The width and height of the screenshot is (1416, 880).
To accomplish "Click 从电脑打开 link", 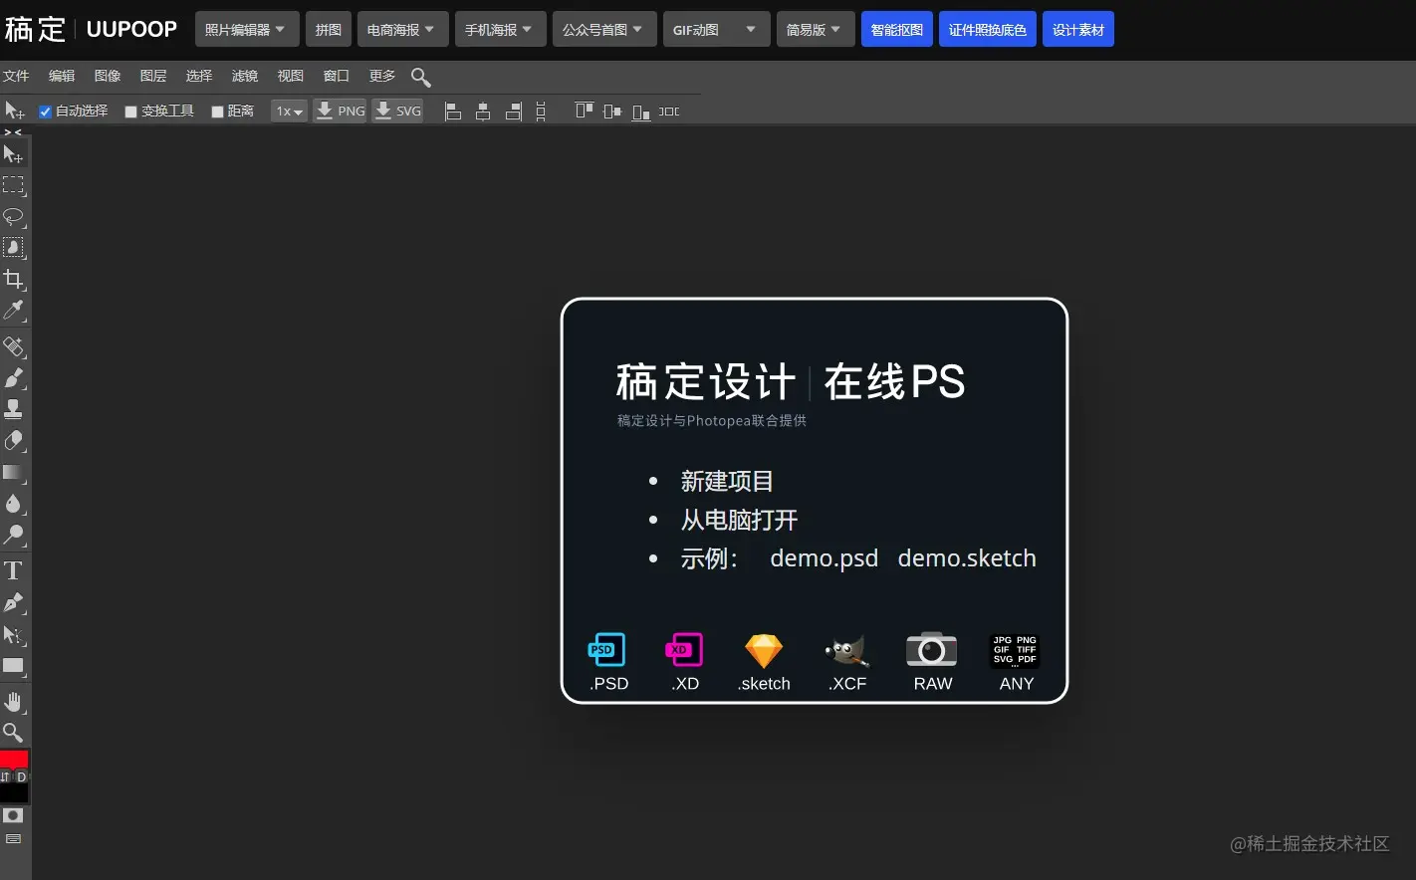I will (x=739, y=520).
